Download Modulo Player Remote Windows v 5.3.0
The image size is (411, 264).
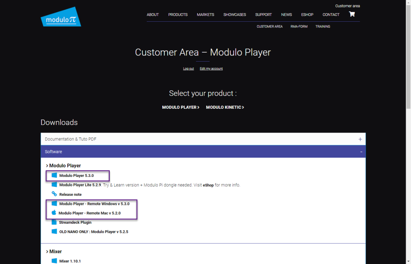tap(95, 204)
